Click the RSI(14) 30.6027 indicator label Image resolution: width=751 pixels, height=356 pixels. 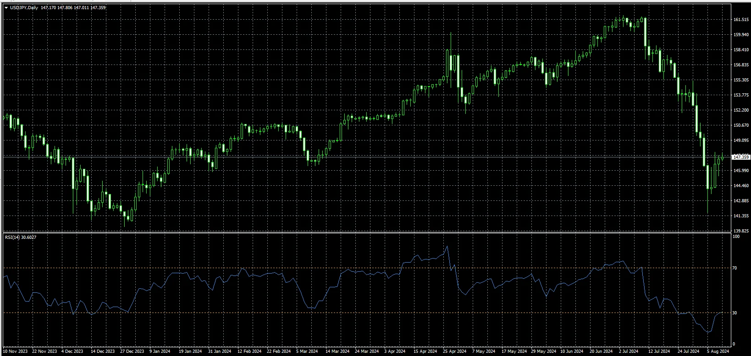[x=21, y=237]
